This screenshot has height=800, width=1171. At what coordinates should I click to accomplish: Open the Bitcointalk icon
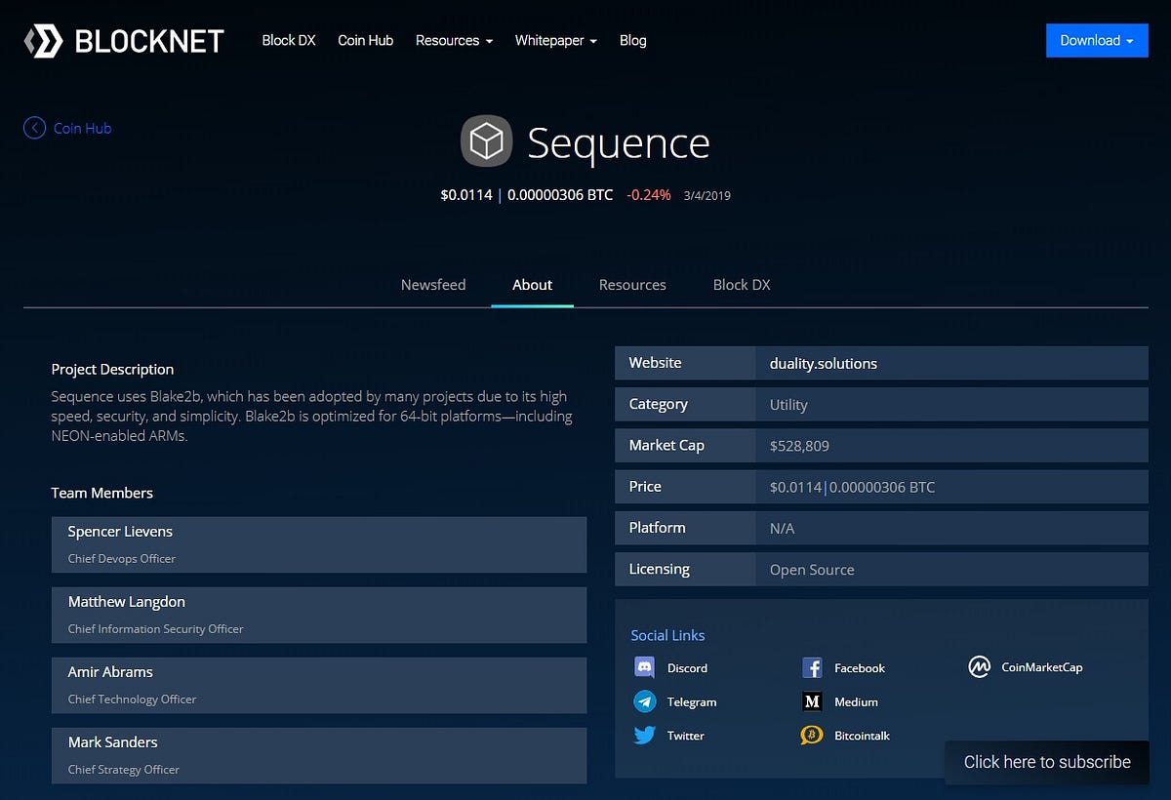coord(812,735)
